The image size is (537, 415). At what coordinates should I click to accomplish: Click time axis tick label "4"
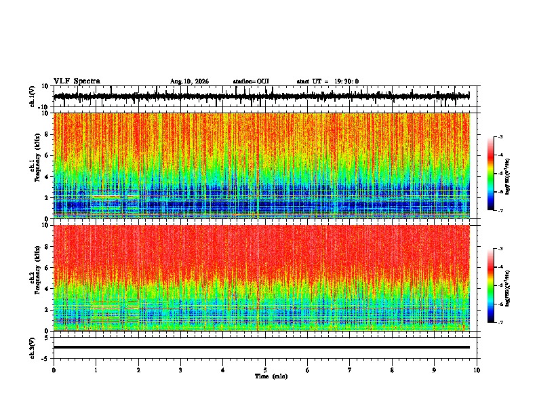[223, 370]
